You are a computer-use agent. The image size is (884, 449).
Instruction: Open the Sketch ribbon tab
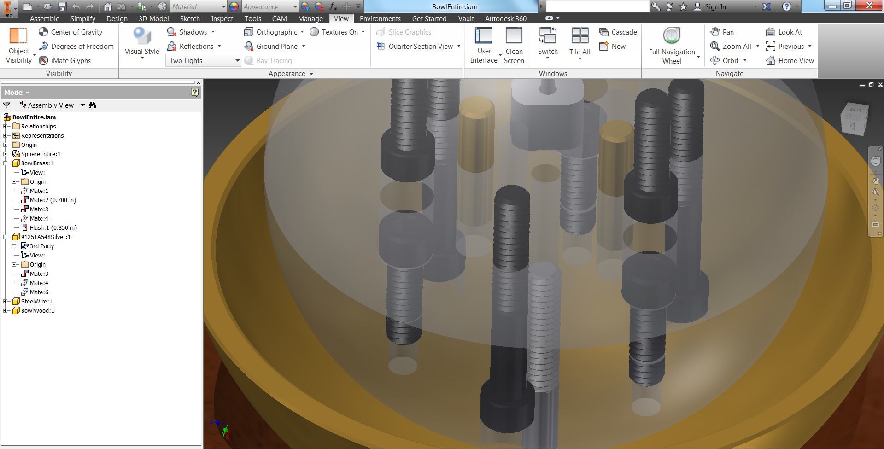pos(190,18)
